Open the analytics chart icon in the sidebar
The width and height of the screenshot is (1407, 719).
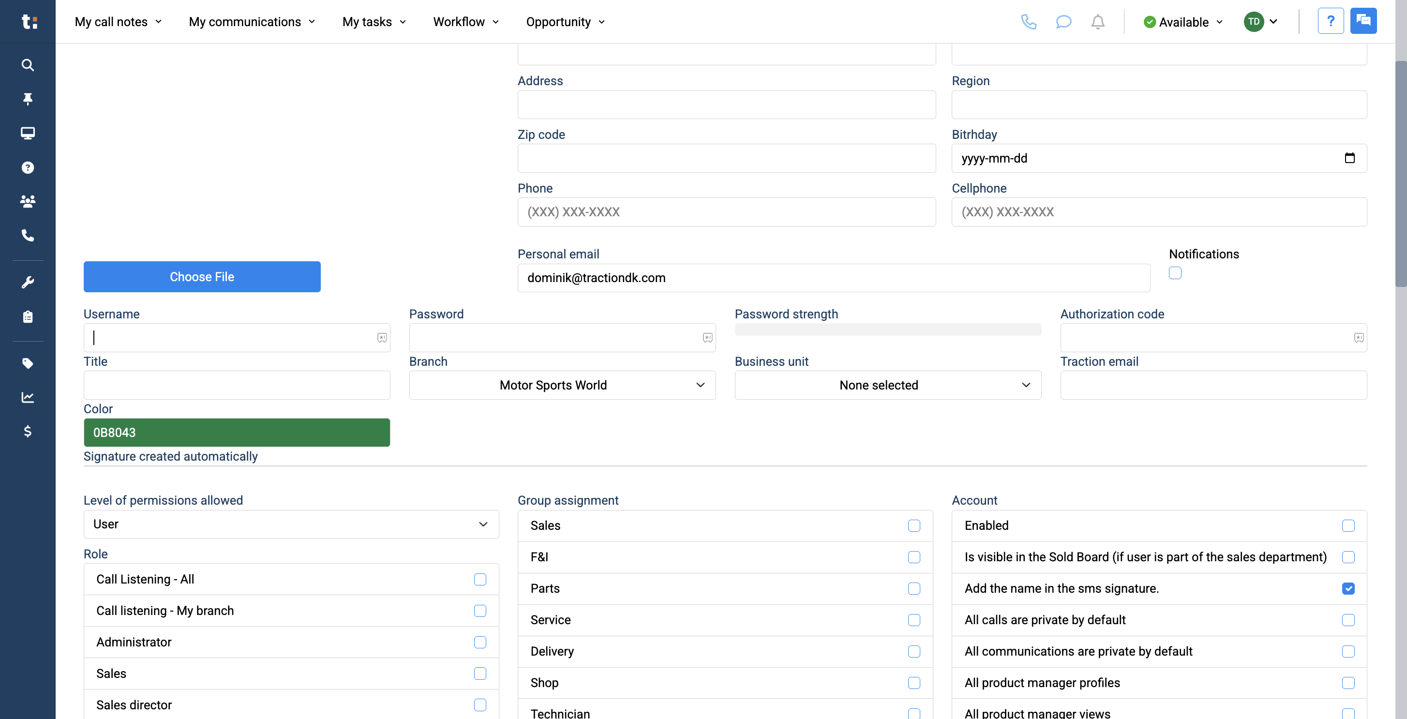[27, 397]
